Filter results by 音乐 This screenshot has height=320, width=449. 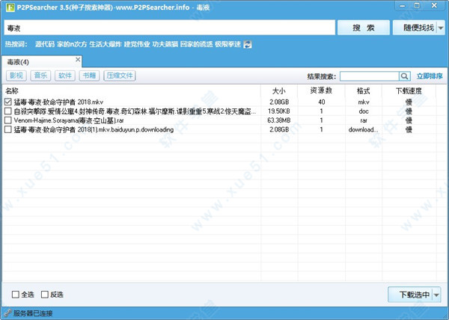tap(40, 76)
